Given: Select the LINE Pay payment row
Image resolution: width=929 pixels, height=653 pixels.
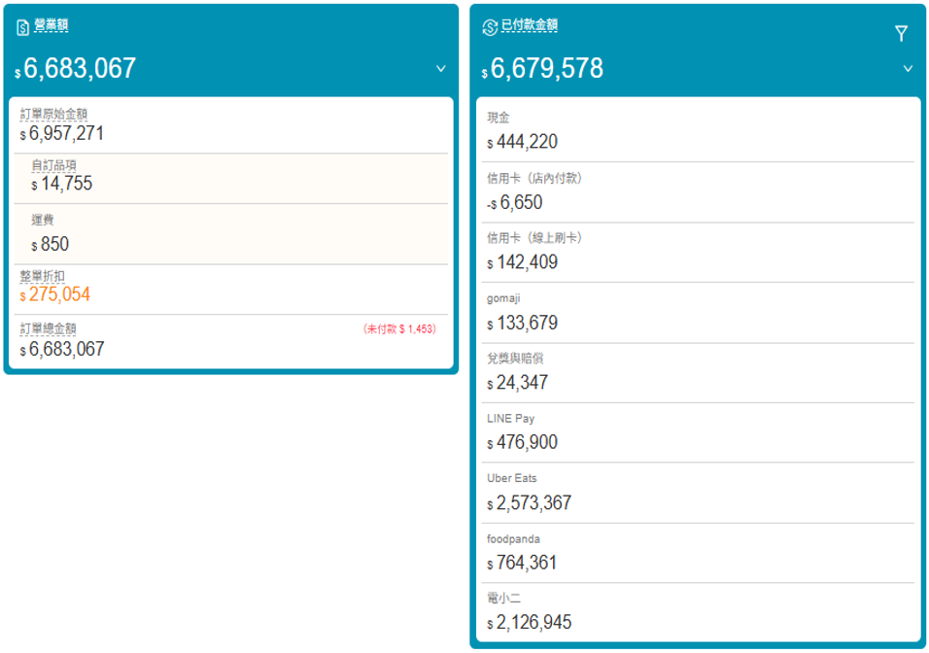Looking at the screenshot, I should tap(696, 432).
